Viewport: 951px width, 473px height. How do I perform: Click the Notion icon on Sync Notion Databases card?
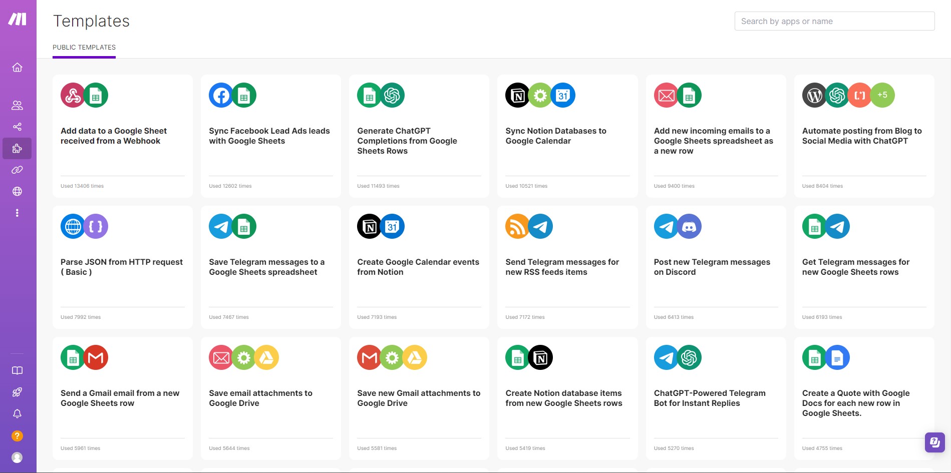(x=518, y=95)
